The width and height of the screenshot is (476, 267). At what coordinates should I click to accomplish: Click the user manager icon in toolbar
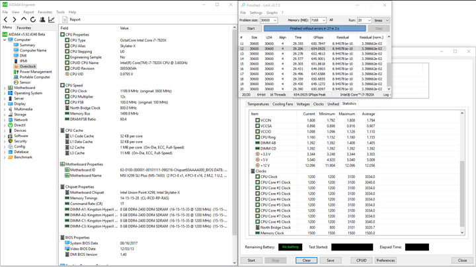point(42,20)
